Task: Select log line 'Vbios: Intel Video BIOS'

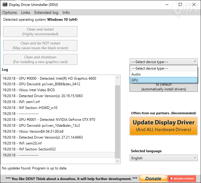Action: [x=58, y=90]
